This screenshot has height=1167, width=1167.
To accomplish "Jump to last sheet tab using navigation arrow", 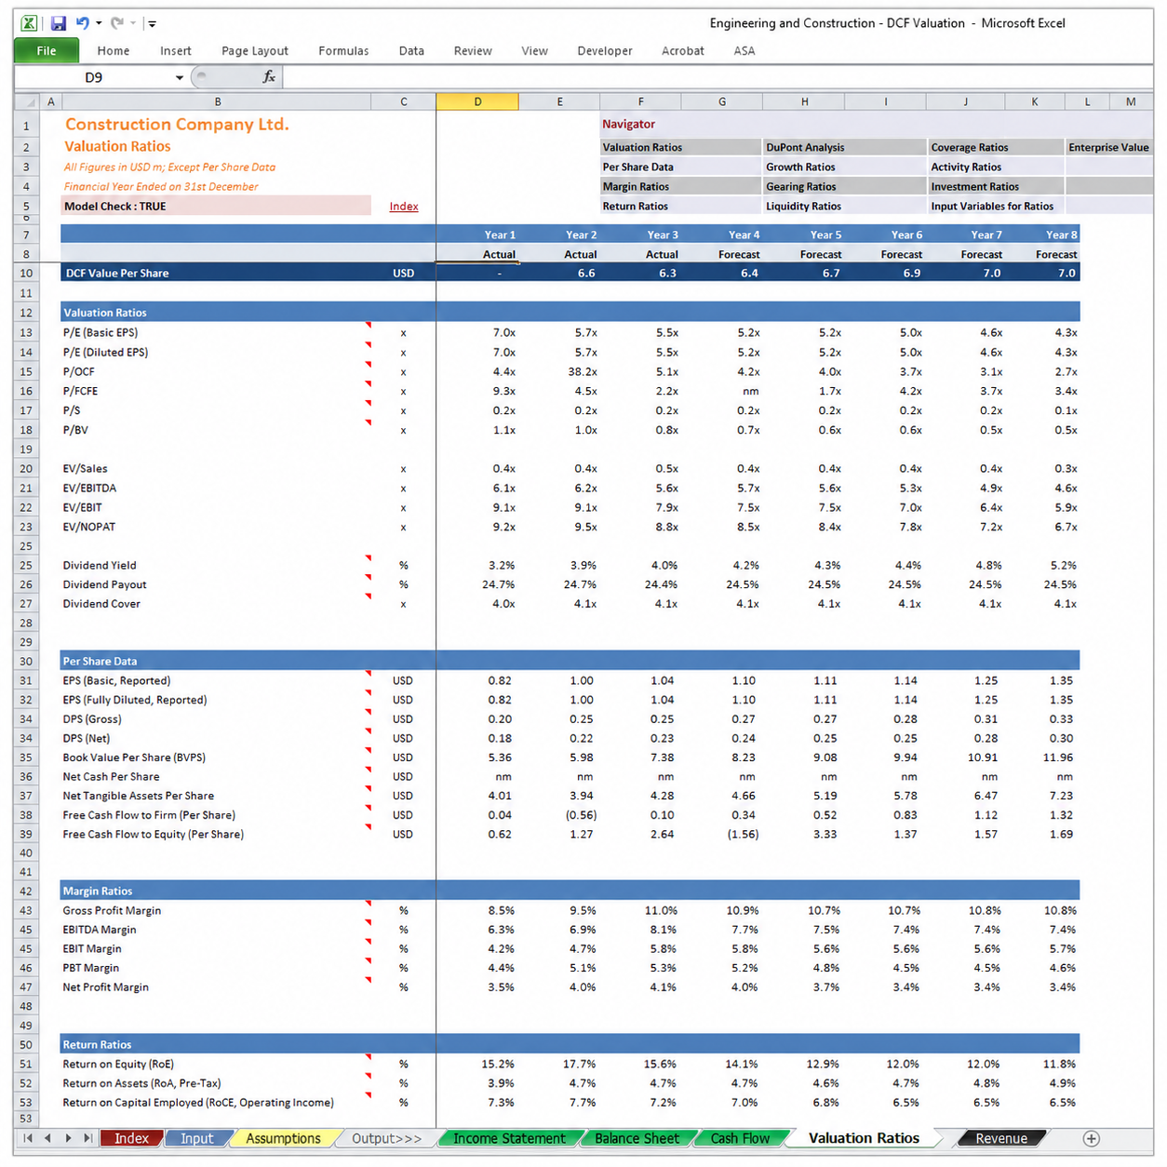I will [x=87, y=1138].
